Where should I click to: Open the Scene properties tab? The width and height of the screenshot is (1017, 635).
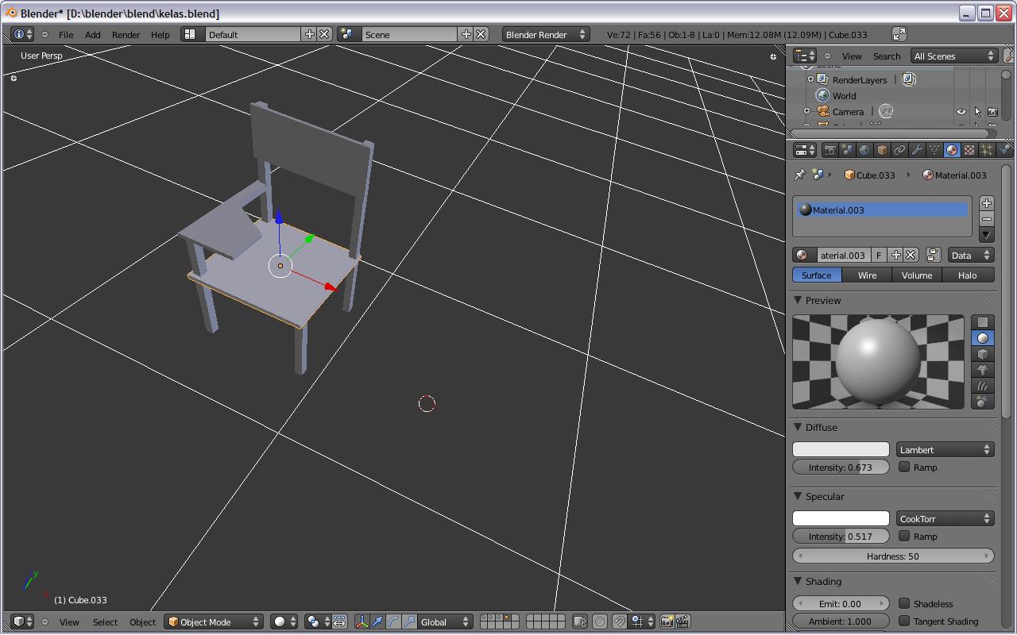pyautogui.click(x=847, y=150)
